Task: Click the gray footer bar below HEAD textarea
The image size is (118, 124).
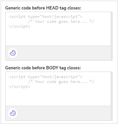Action: click(58, 53)
